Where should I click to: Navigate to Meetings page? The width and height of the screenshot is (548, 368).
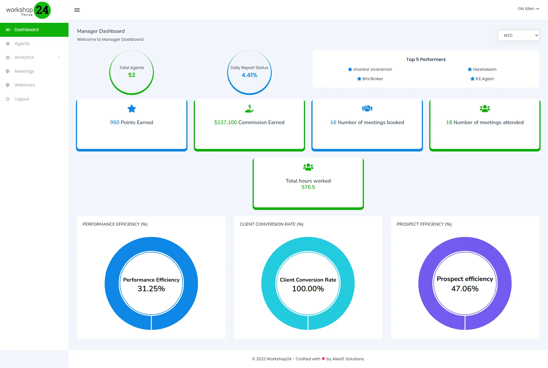tap(34, 71)
